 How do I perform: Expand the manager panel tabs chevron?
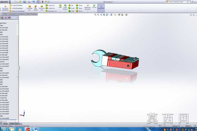tap(17, 18)
